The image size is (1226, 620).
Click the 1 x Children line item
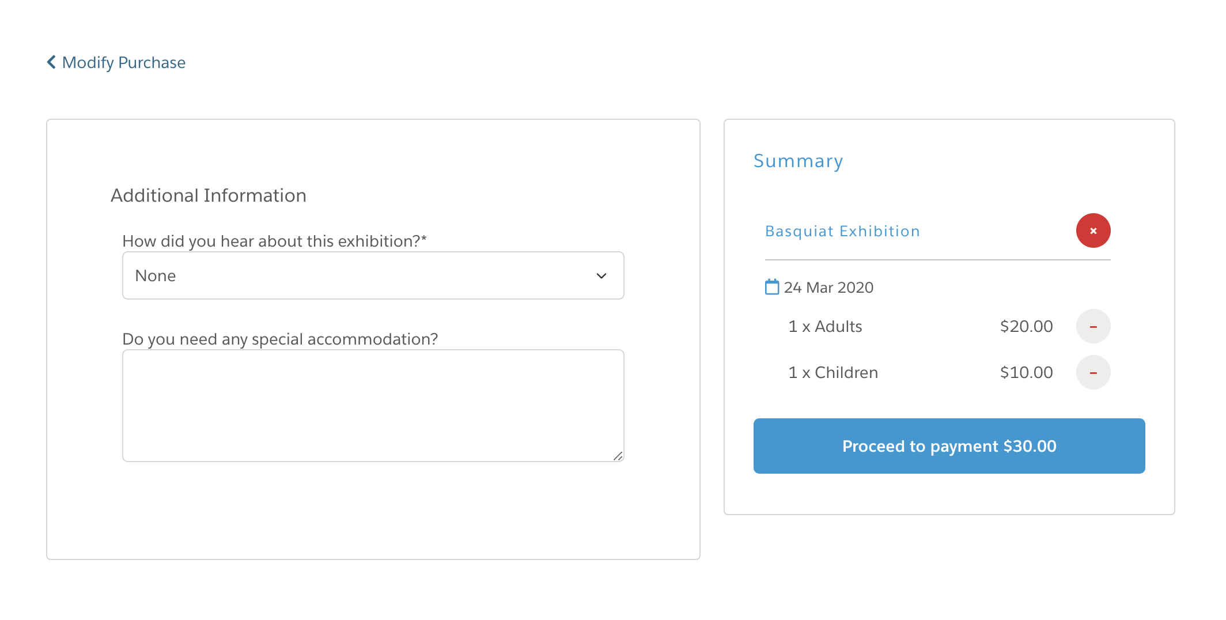[833, 372]
